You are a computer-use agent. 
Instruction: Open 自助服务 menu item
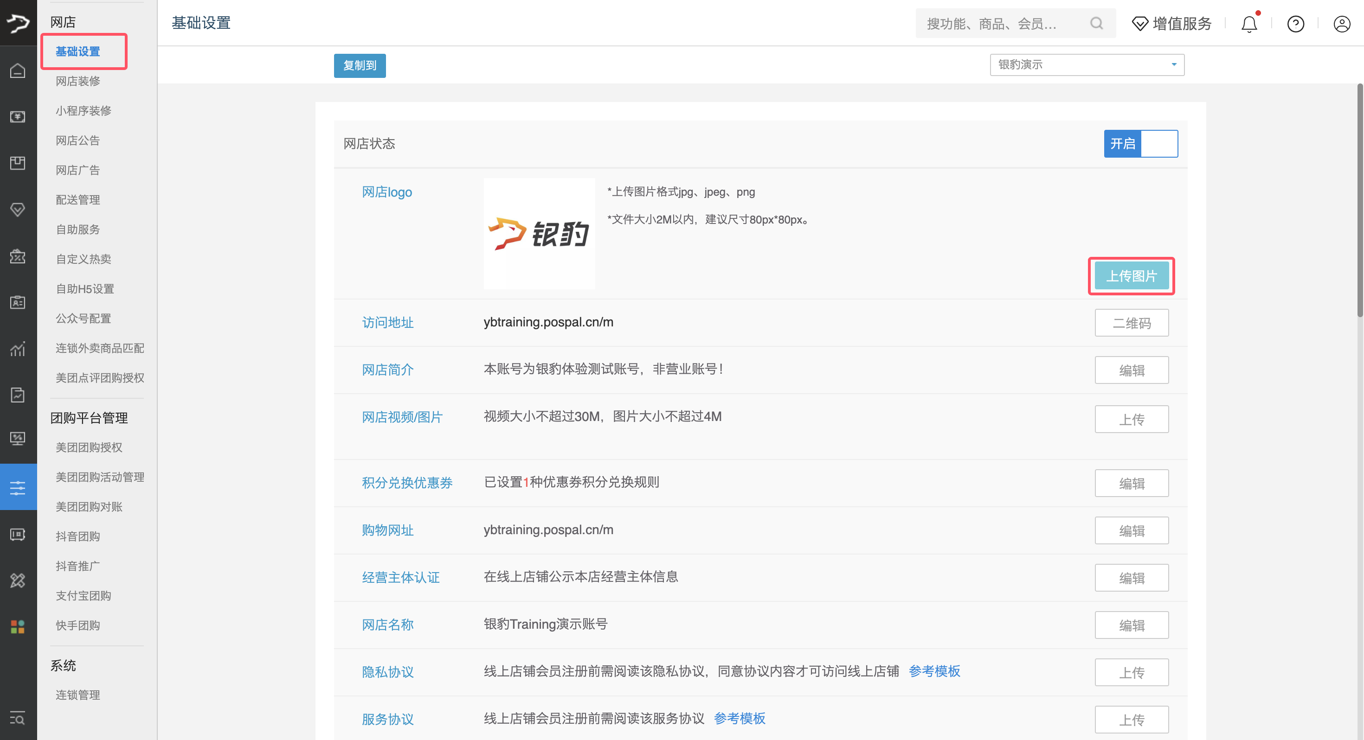[78, 229]
